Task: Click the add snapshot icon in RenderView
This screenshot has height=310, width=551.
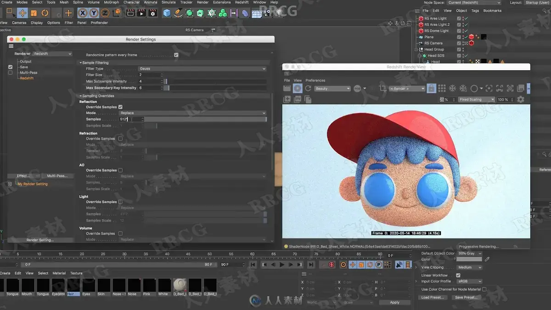Action: (x=287, y=99)
